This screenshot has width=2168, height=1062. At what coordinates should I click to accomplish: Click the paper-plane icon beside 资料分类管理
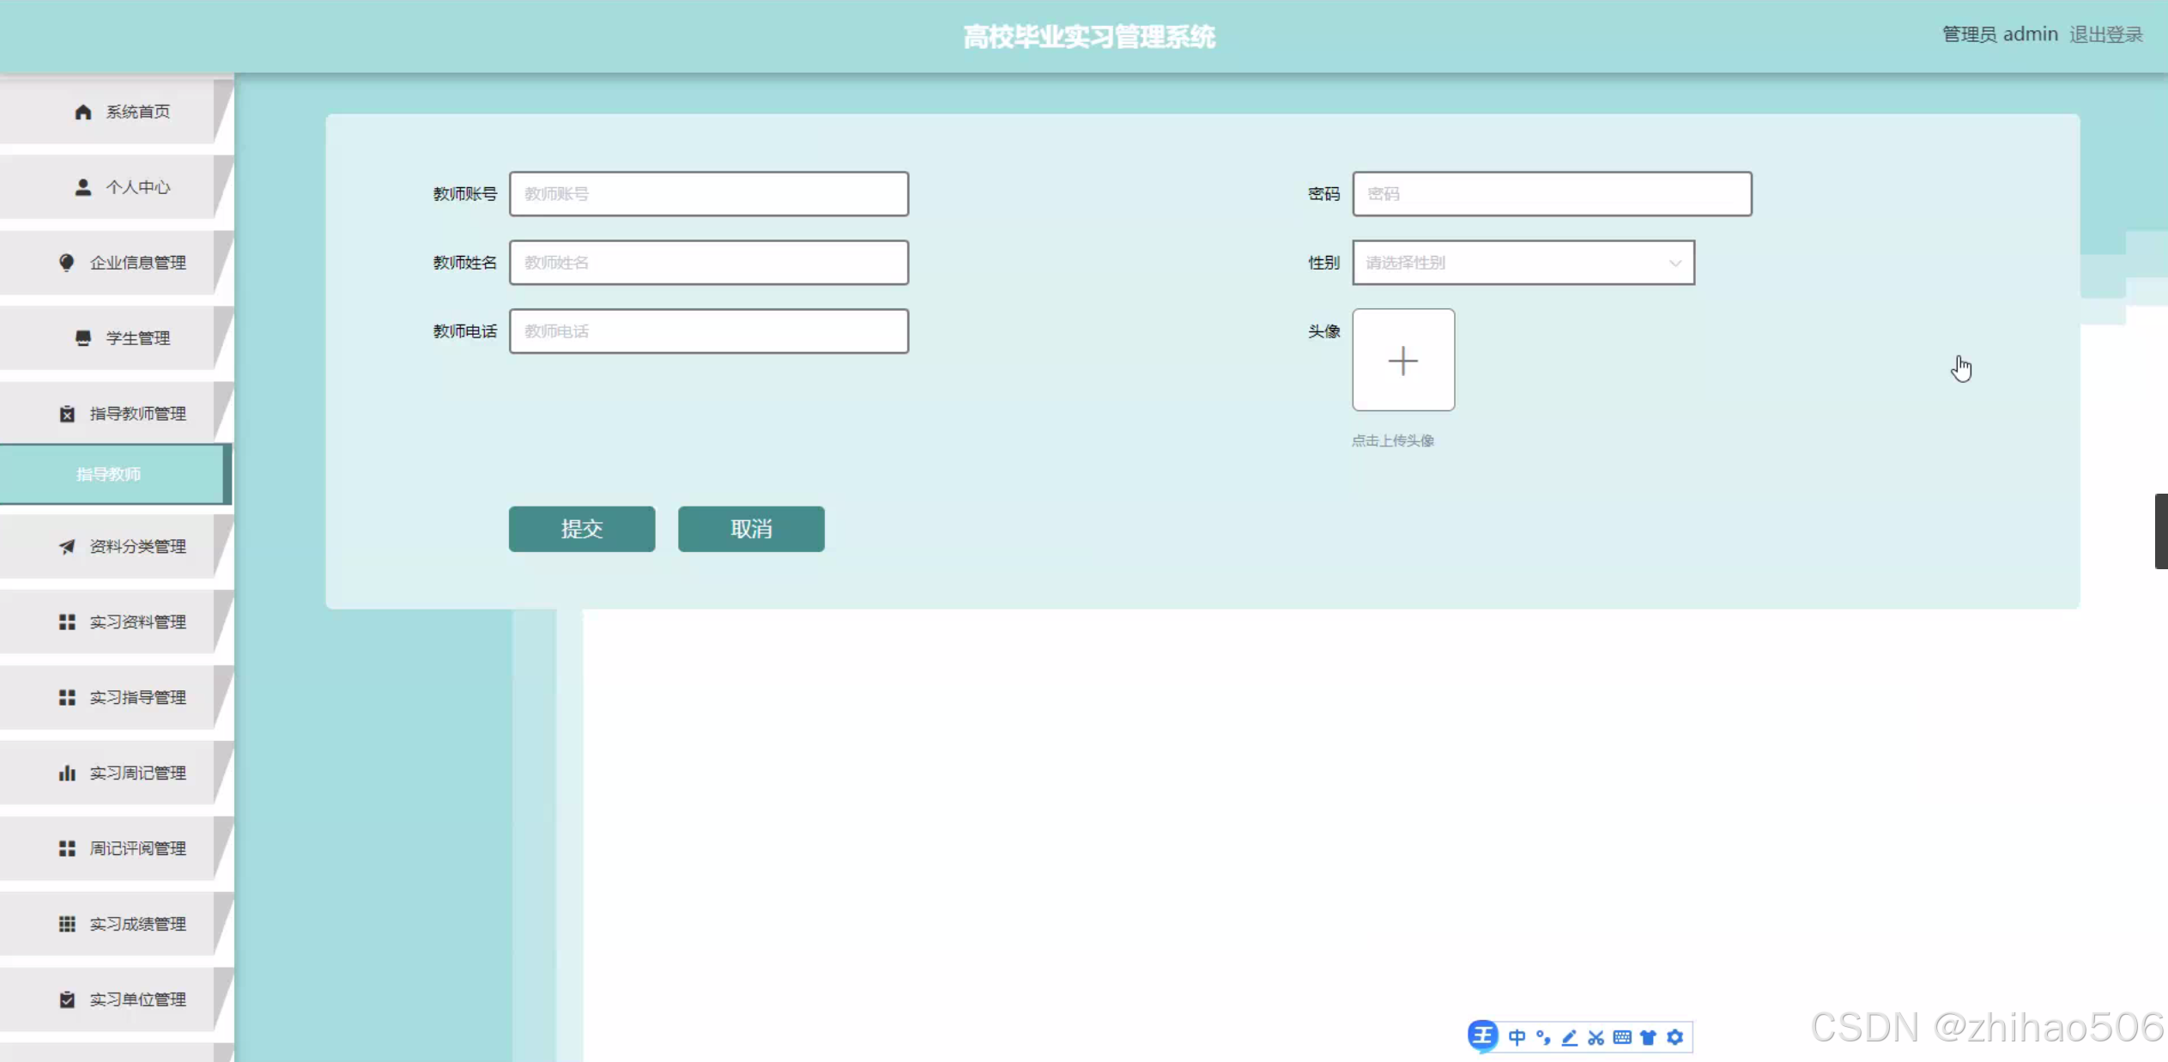click(67, 546)
